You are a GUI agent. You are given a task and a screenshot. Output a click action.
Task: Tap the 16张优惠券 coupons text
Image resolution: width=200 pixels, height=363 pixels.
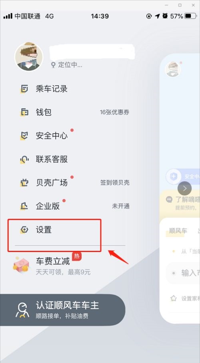115,113
